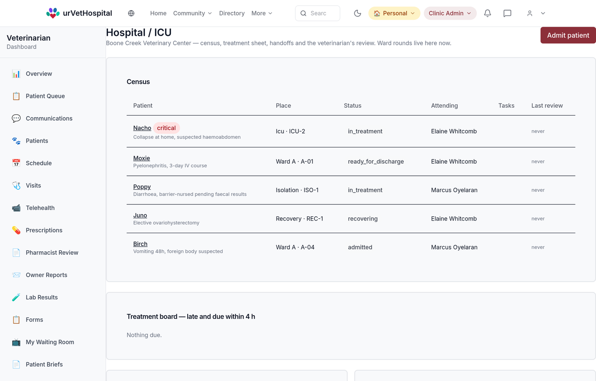Click the Owner Reports envelope icon
This screenshot has width=596, height=381.
(x=16, y=275)
